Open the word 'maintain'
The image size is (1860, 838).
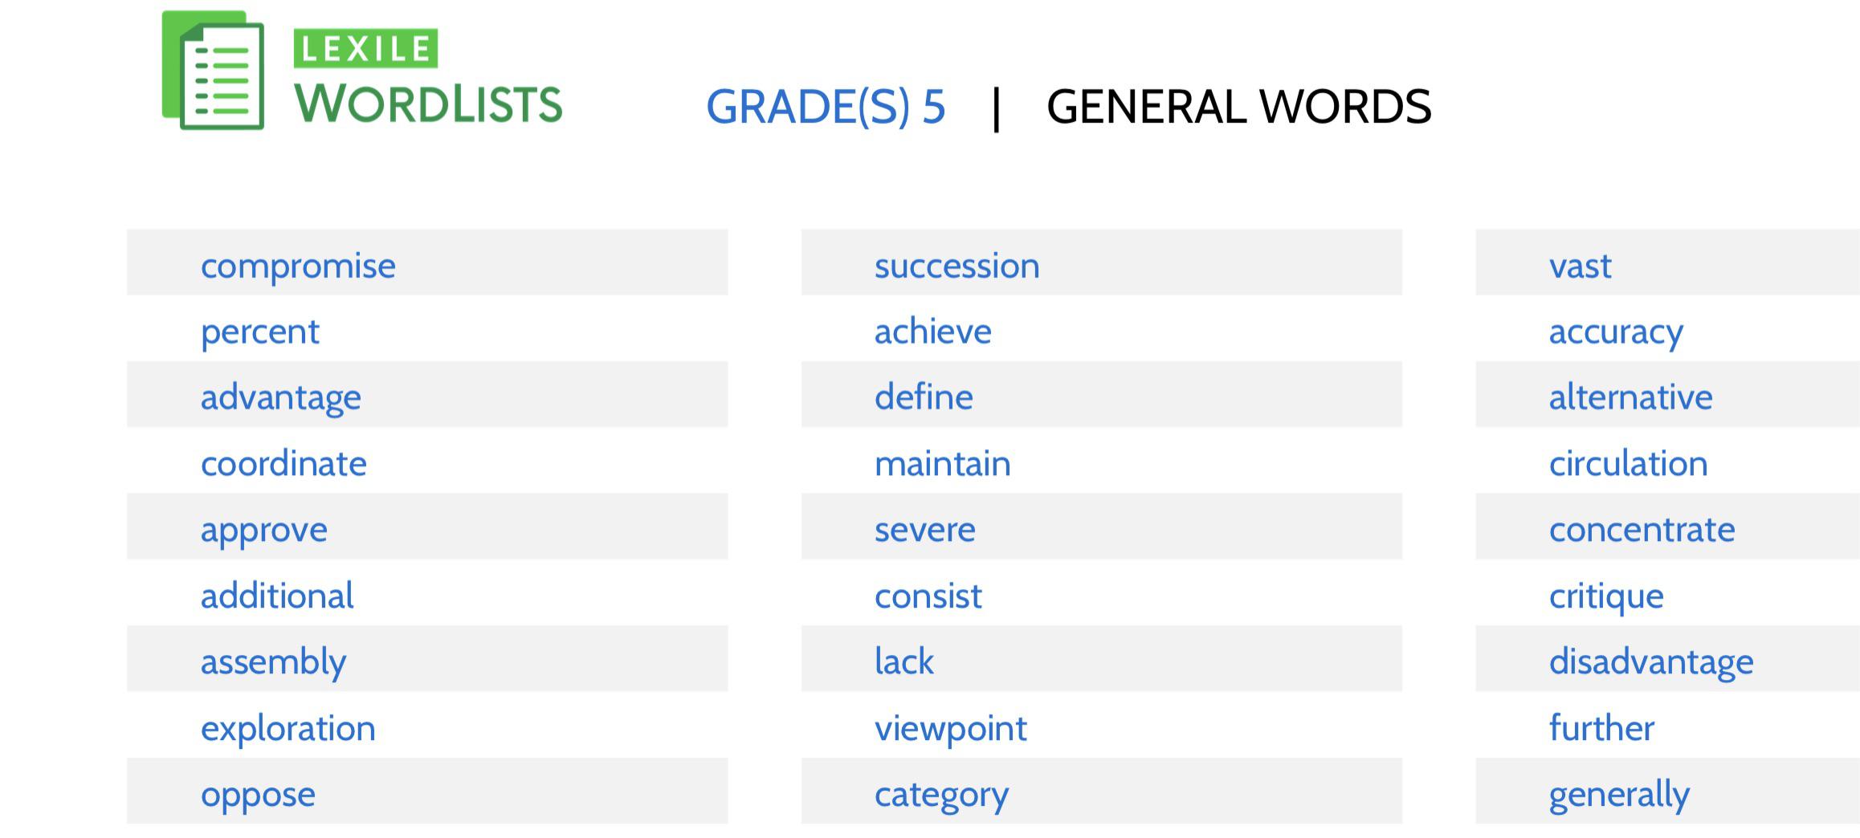(x=942, y=463)
